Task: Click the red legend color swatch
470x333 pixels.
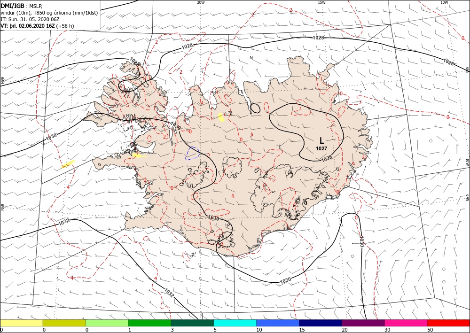Action: [x=448, y=323]
